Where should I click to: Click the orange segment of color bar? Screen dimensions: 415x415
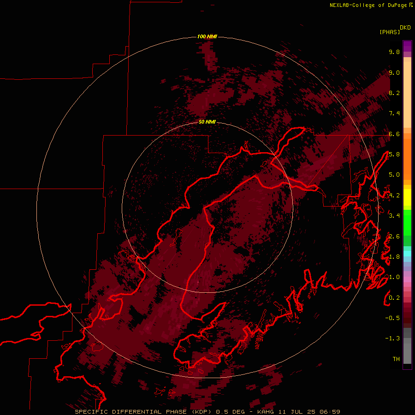click(407, 159)
